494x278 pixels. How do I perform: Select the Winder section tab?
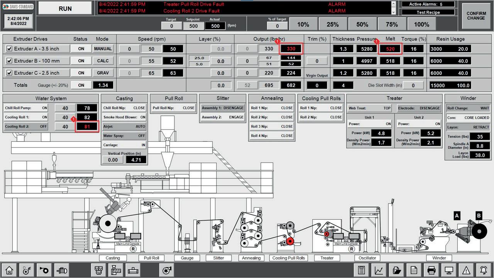click(439, 258)
